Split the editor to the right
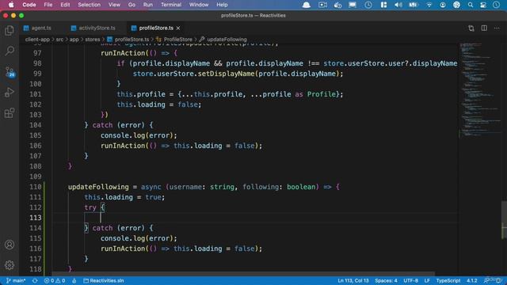The height and width of the screenshot is (285, 507). 484,28
